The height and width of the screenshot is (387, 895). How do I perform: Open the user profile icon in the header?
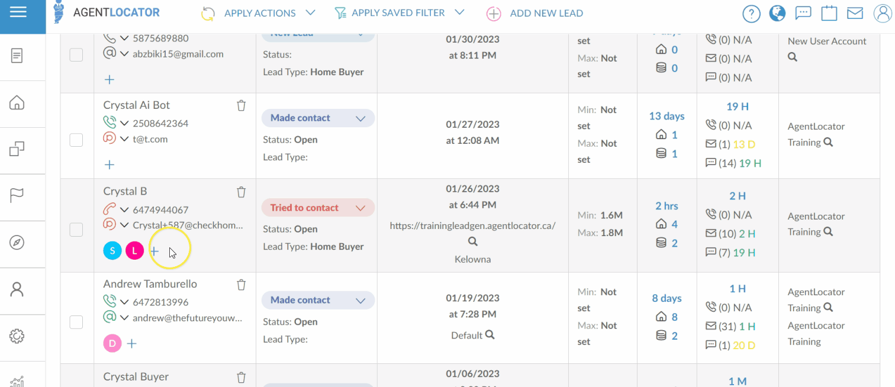882,14
